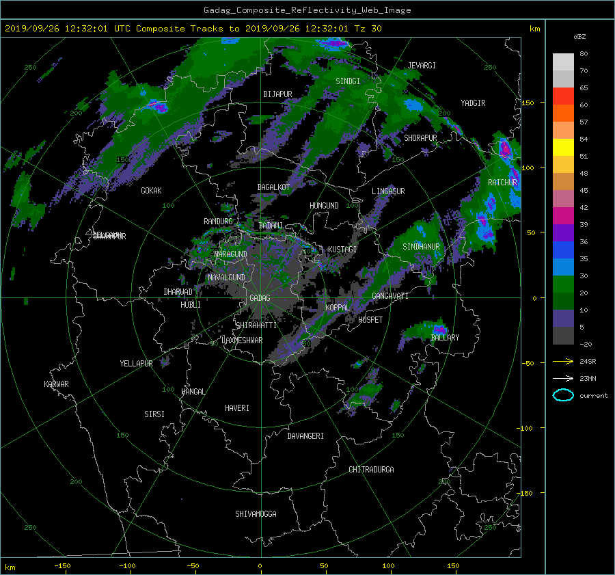Screen dimensions: 615x575
Task: Click the RAICHUR town label
Action: click(502, 182)
